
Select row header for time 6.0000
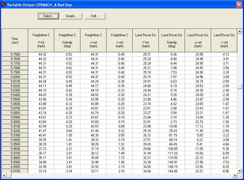(15, 167)
